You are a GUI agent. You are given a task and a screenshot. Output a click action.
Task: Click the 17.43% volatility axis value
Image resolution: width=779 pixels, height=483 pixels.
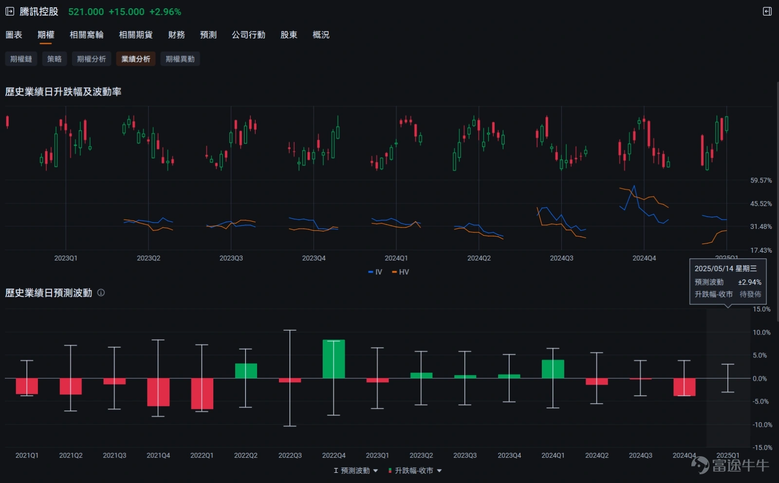[x=761, y=250]
